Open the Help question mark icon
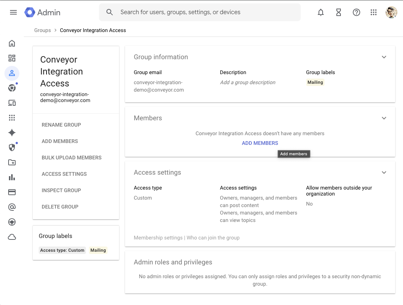 click(x=356, y=12)
